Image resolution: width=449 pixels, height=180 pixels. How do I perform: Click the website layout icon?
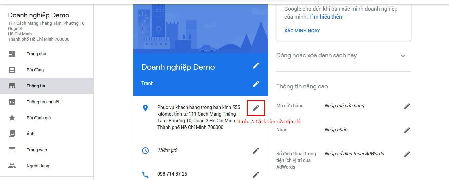(x=12, y=150)
